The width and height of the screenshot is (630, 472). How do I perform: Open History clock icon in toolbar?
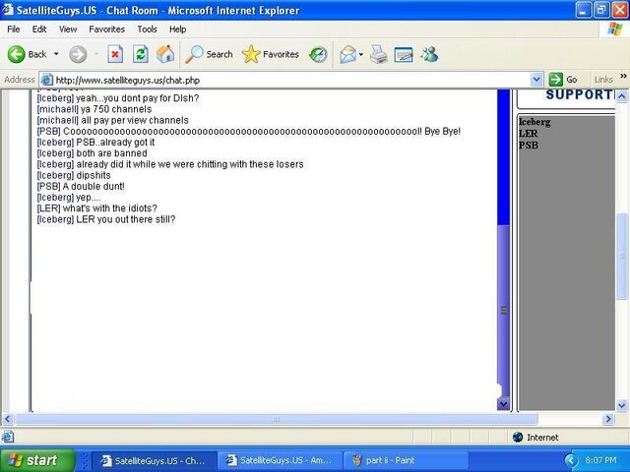click(x=318, y=54)
